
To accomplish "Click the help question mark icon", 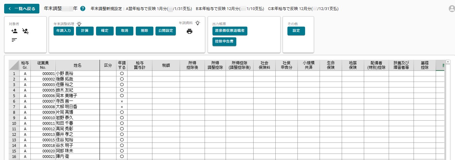I will (83, 9).
